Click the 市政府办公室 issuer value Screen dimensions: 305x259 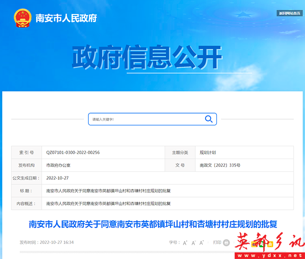(x=58, y=165)
